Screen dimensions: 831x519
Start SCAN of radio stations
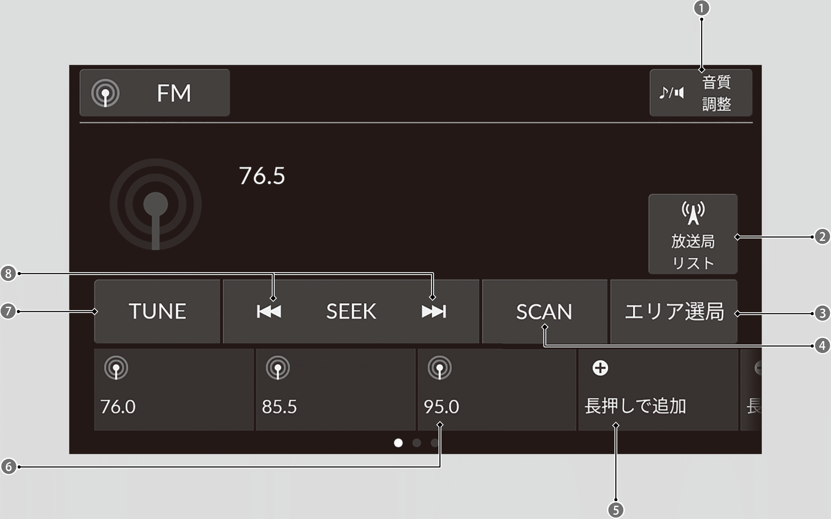544,312
